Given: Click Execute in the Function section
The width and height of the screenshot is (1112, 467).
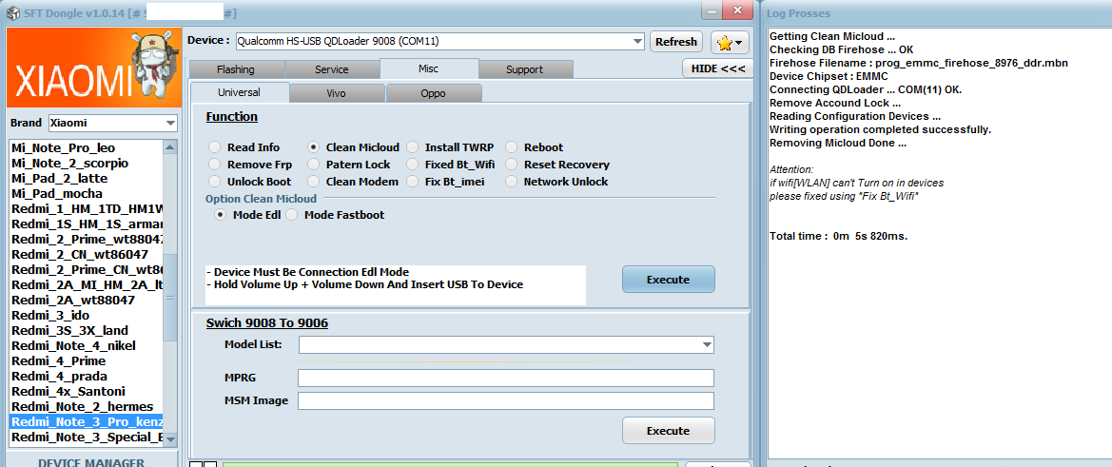Looking at the screenshot, I should (668, 280).
